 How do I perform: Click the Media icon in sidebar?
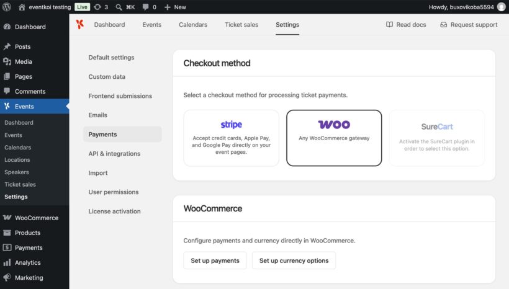coord(7,61)
